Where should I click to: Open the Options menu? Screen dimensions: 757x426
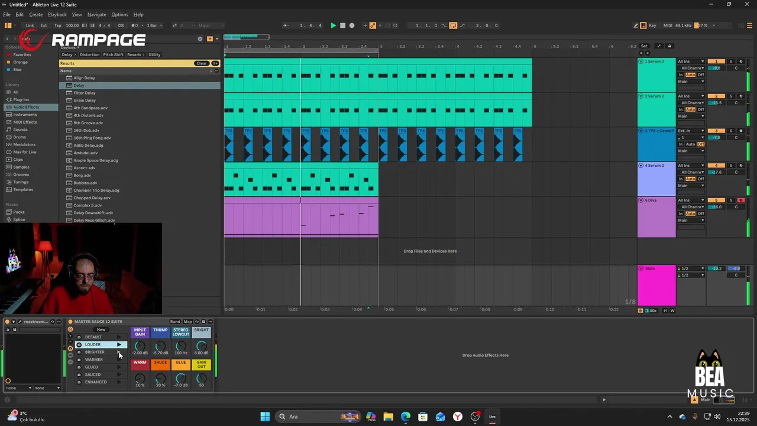coord(119,14)
